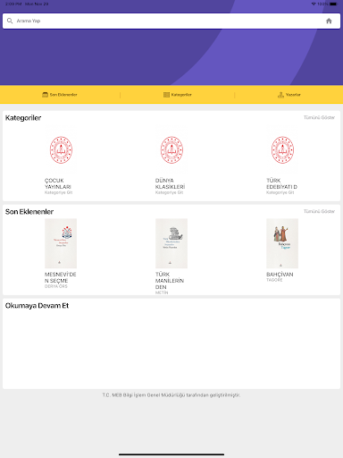The width and height of the screenshot is (343, 458).
Task: Click the Kategoriler section heading
Action: click(23, 118)
